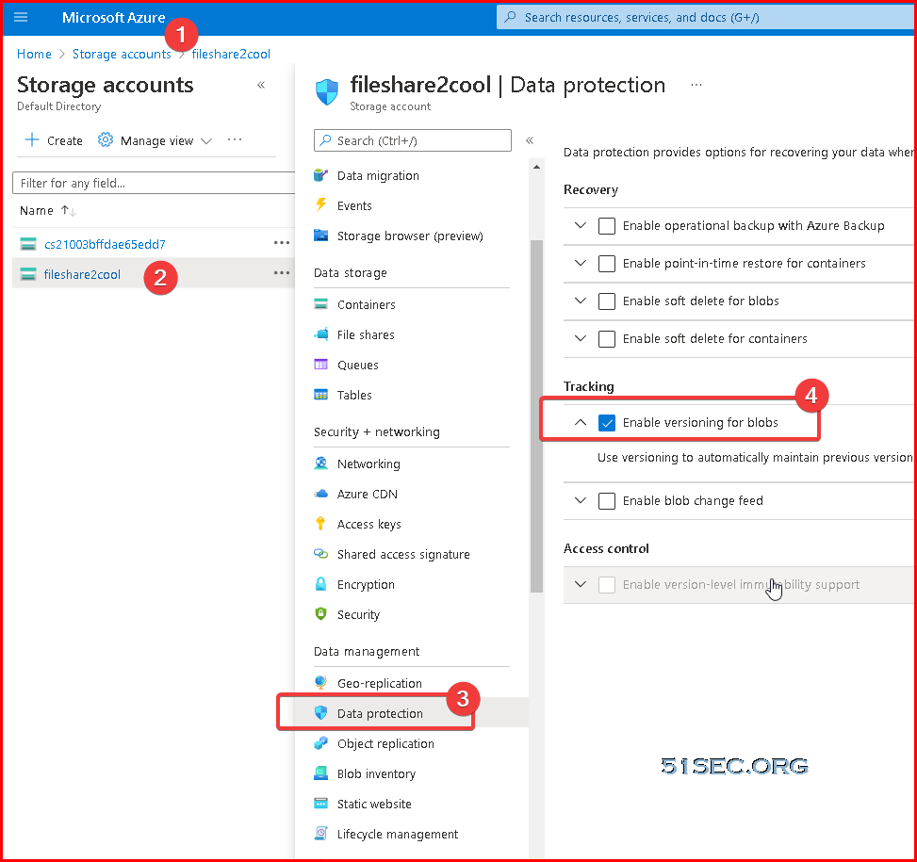The height and width of the screenshot is (862, 917).
Task: Click the Encryption lock icon
Action: 320,584
